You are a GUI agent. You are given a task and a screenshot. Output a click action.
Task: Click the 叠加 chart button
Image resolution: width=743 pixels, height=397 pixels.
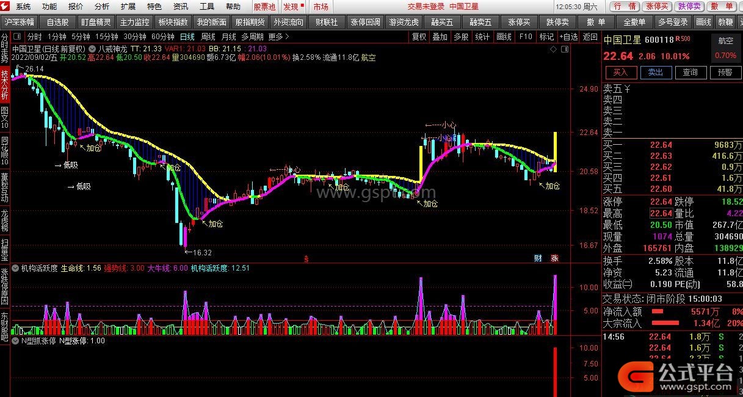[x=440, y=37]
